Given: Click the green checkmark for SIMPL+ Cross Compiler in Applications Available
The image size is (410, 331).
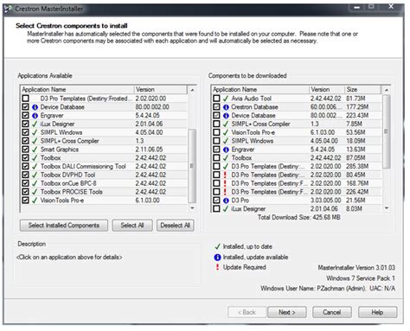Looking at the screenshot, I should [35, 141].
